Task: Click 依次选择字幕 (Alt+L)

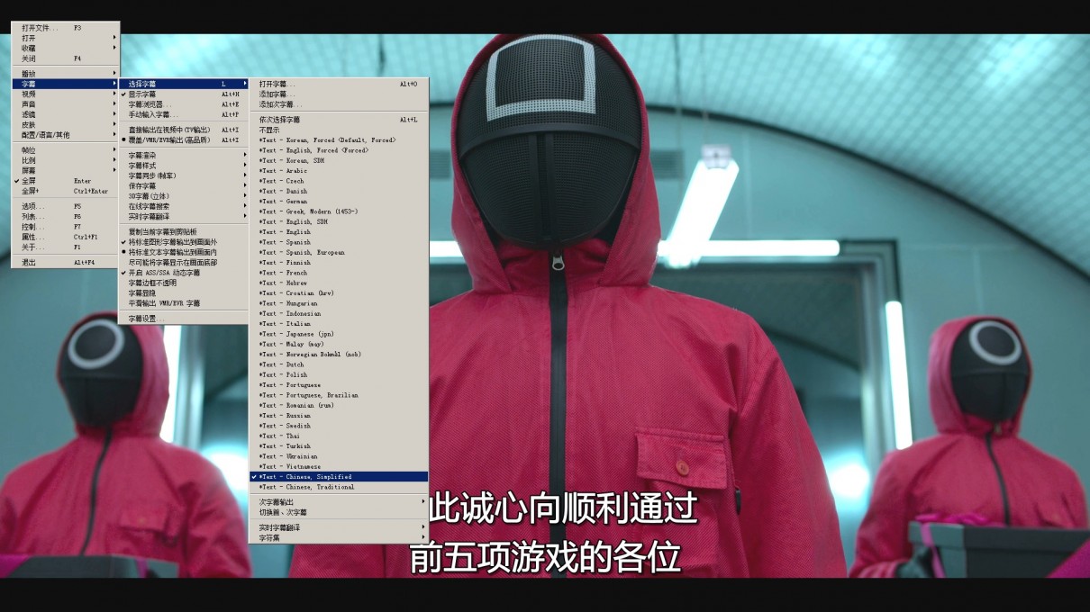Action: [339, 120]
